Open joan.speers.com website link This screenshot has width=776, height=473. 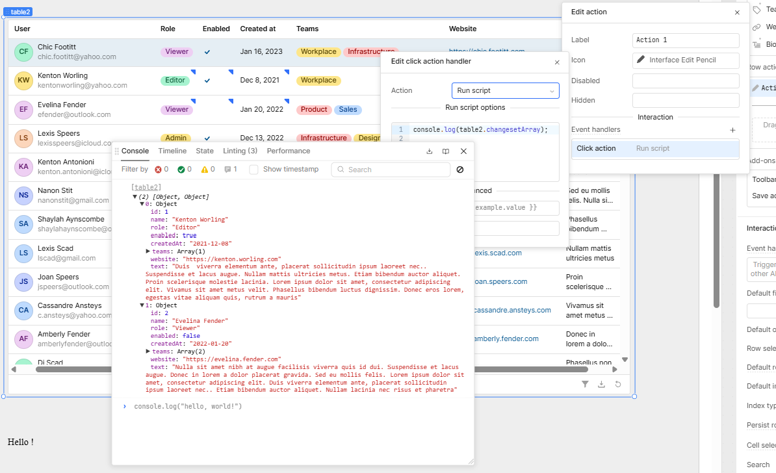(x=501, y=281)
